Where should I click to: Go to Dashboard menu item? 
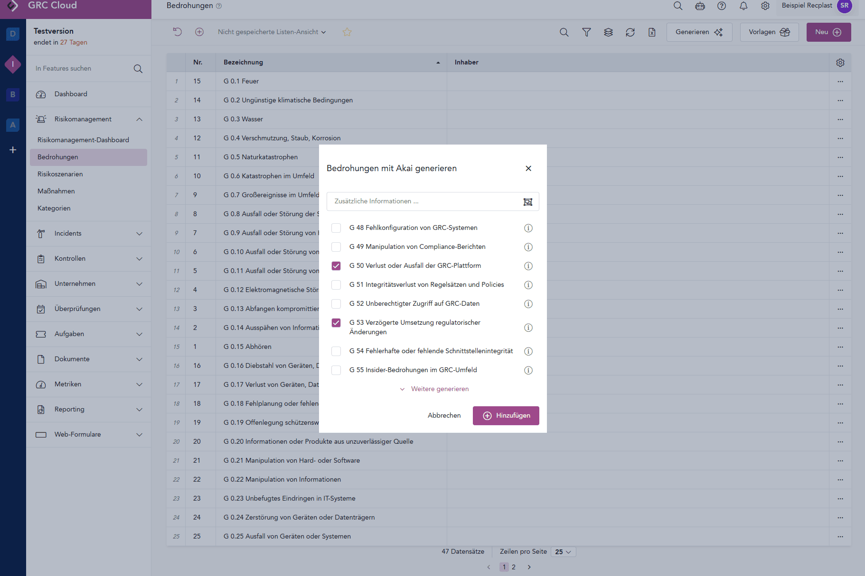point(71,94)
